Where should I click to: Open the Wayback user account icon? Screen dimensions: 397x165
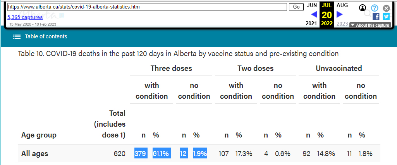click(x=363, y=8)
